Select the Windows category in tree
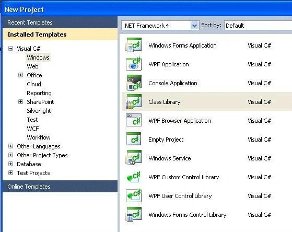This screenshot has height=232, width=292. click(38, 57)
